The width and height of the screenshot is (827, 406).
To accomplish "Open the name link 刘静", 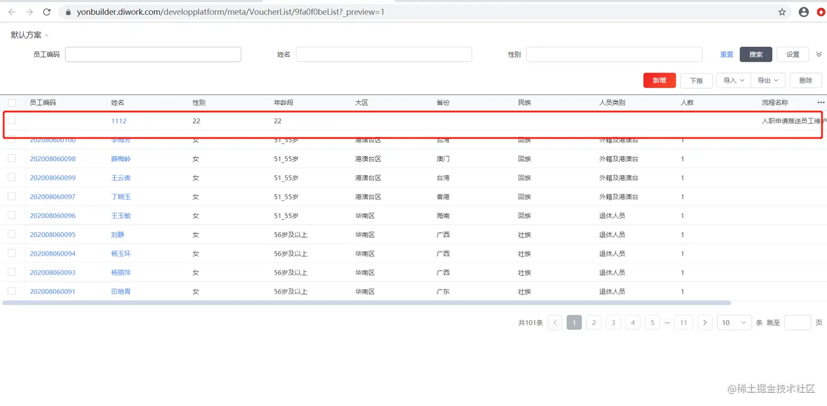I will 118,234.
